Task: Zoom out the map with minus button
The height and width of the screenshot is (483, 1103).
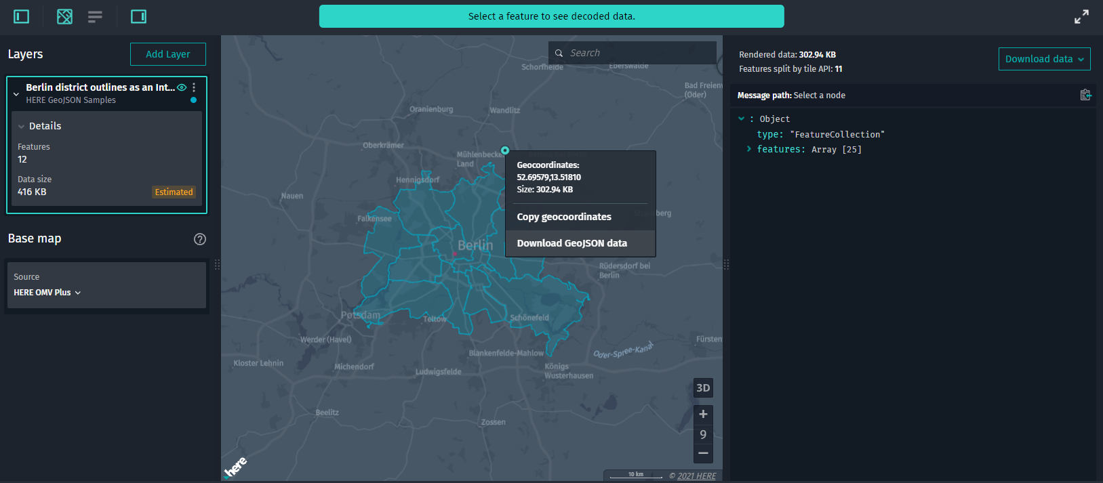Action: point(703,453)
